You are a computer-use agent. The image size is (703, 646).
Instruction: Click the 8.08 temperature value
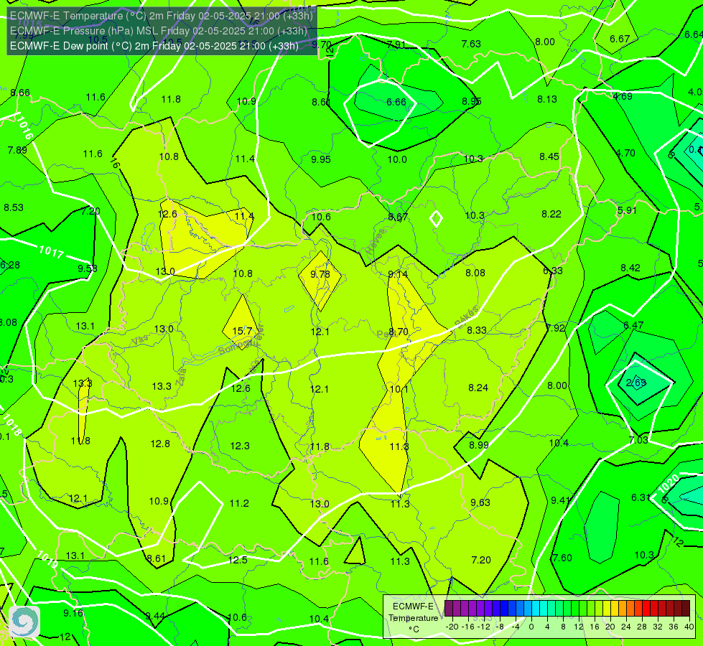(475, 273)
